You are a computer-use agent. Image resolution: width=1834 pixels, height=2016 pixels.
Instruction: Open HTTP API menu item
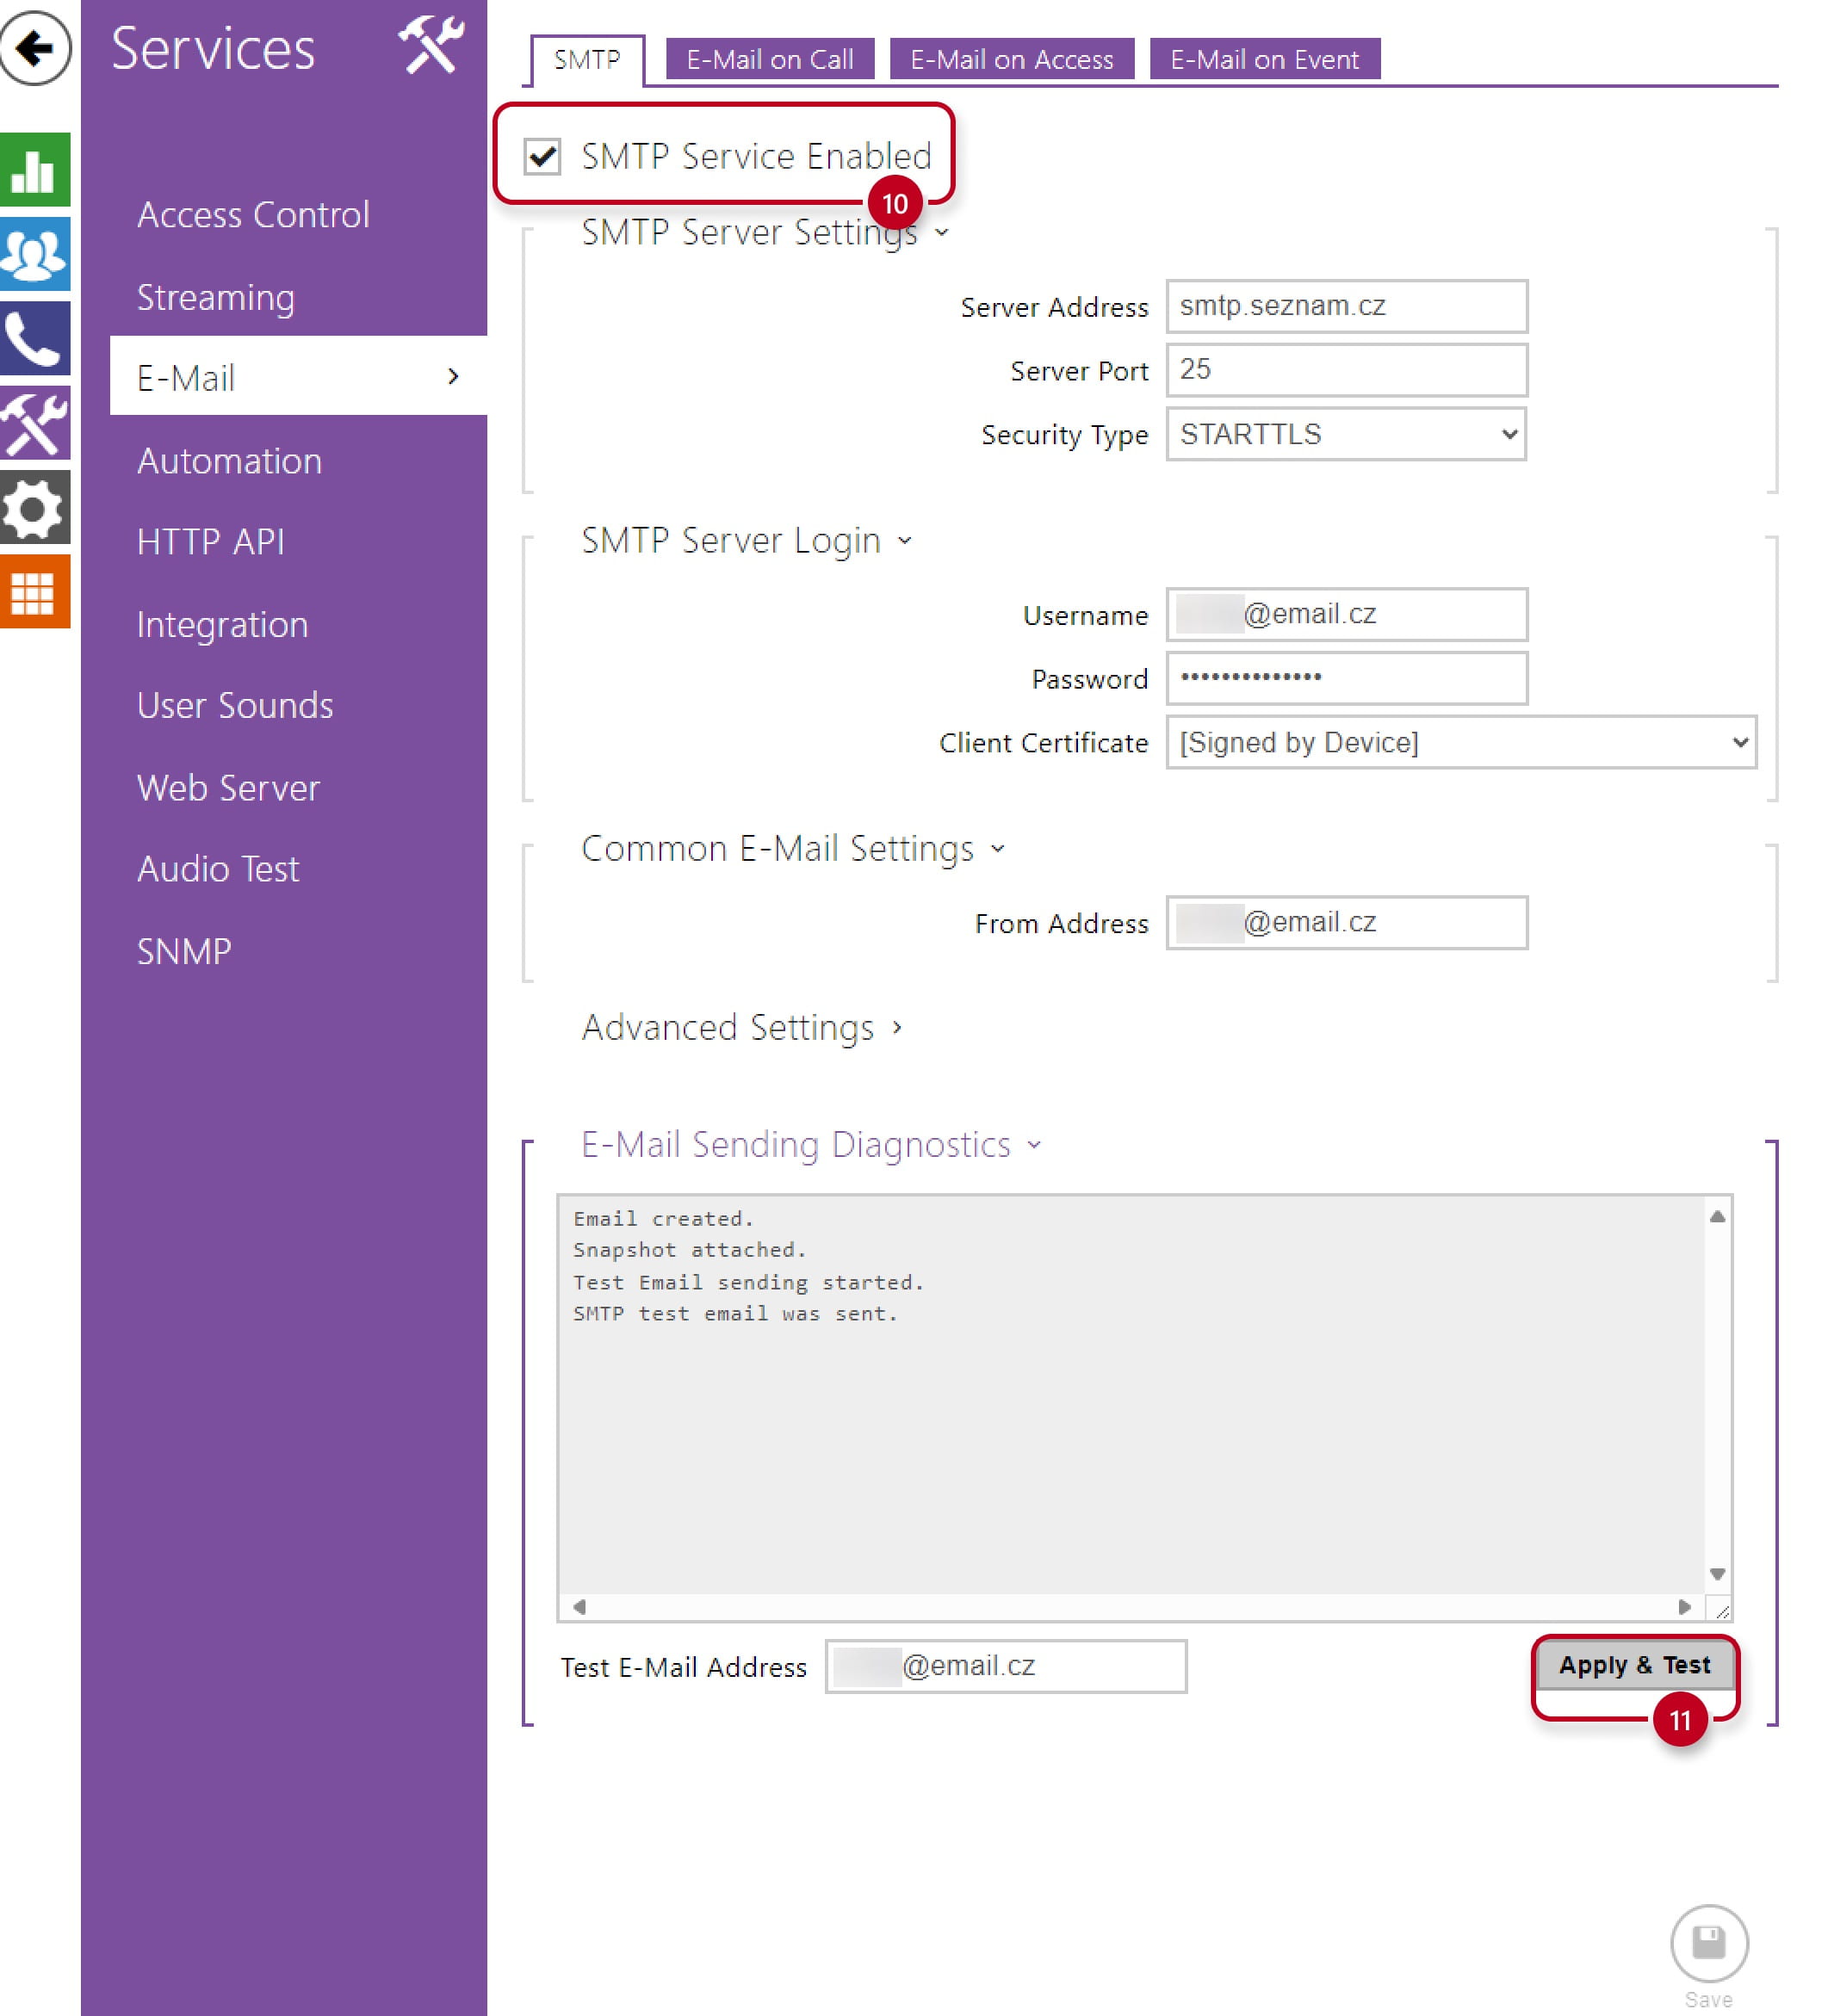(210, 542)
